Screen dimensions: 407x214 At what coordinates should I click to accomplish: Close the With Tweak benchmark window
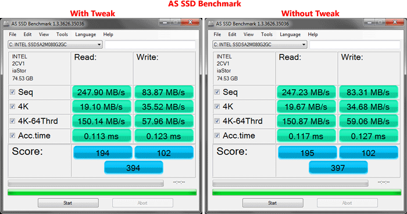(190, 22)
